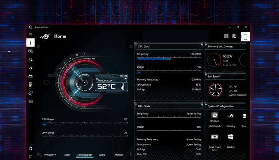Click the Memory and Storage panel header
This screenshot has width=279, height=160.
(225, 46)
